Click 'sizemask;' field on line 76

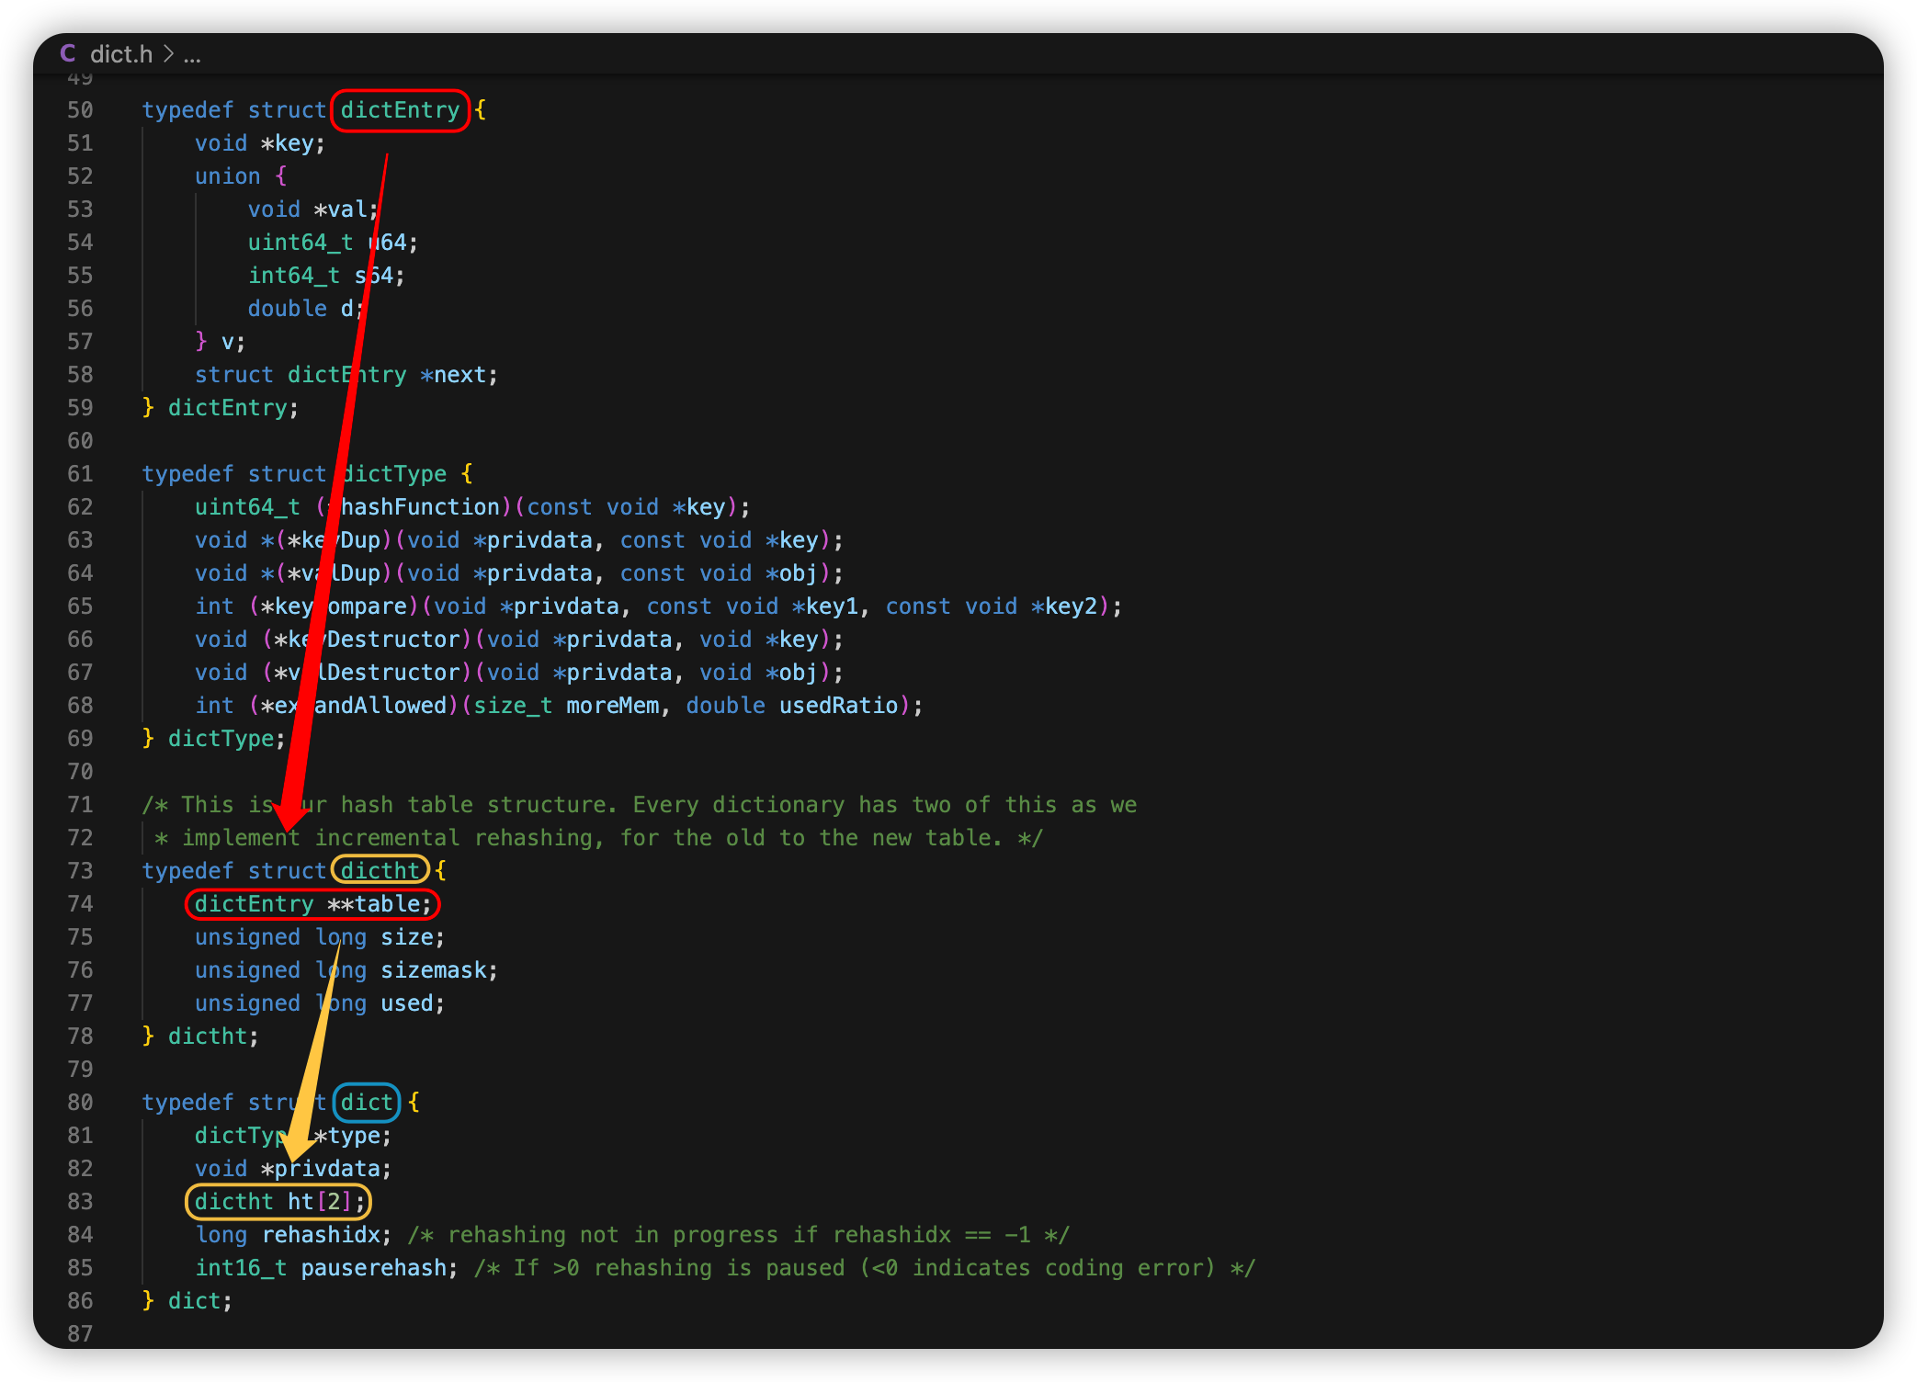point(439,970)
